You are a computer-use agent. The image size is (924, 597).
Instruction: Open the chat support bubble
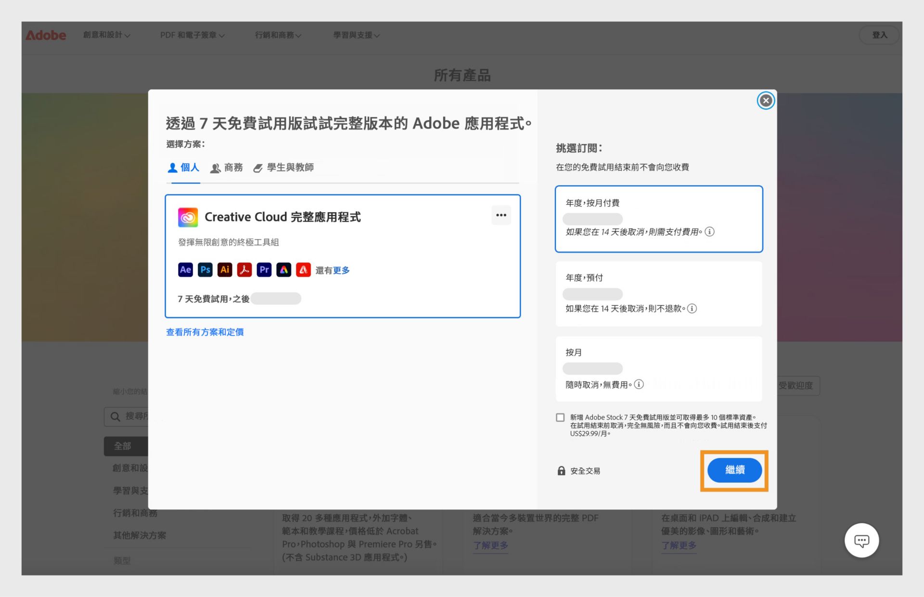(x=861, y=540)
